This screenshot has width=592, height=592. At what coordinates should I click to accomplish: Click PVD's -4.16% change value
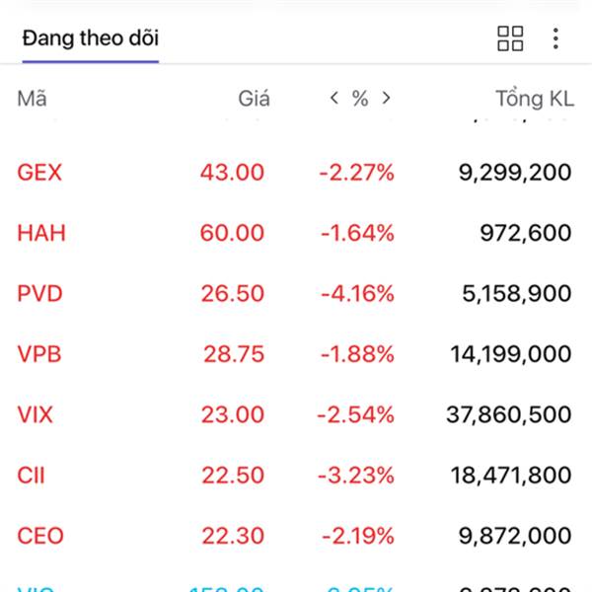pos(355,294)
